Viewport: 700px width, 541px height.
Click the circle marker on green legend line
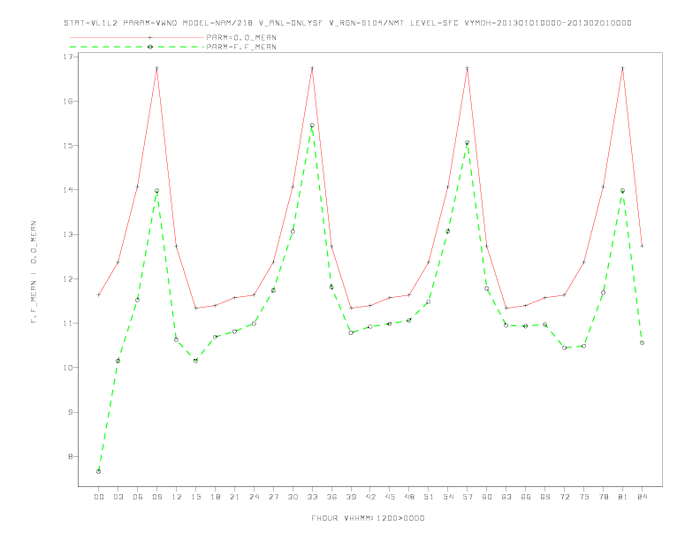point(150,47)
